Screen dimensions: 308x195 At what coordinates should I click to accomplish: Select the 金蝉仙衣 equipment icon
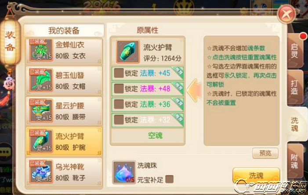click(41, 50)
